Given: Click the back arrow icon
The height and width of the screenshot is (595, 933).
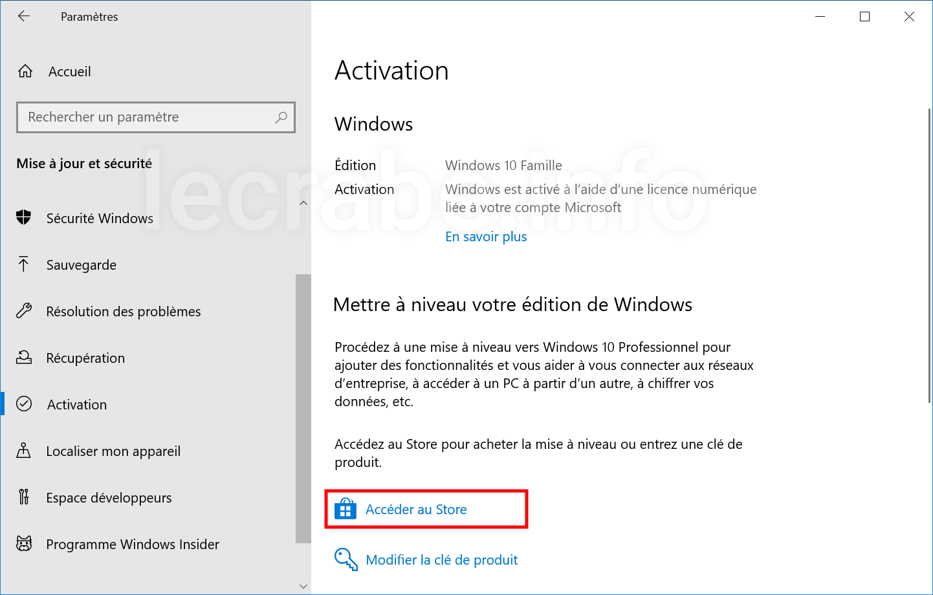Looking at the screenshot, I should tap(24, 16).
